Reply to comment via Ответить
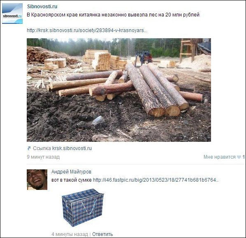Viewport: 246px width, 238px height. (x=102, y=234)
